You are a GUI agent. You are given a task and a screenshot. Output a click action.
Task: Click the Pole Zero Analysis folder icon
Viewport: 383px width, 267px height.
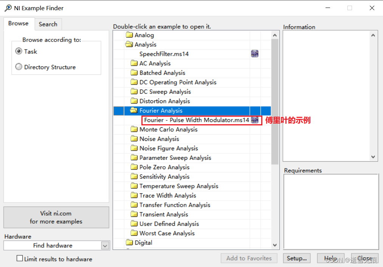coord(134,167)
